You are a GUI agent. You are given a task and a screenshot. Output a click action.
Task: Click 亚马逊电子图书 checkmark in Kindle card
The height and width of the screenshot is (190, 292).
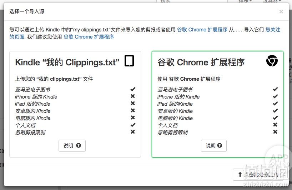coord(133,89)
